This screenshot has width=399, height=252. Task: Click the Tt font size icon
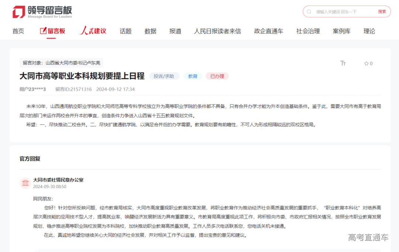[x=343, y=63]
